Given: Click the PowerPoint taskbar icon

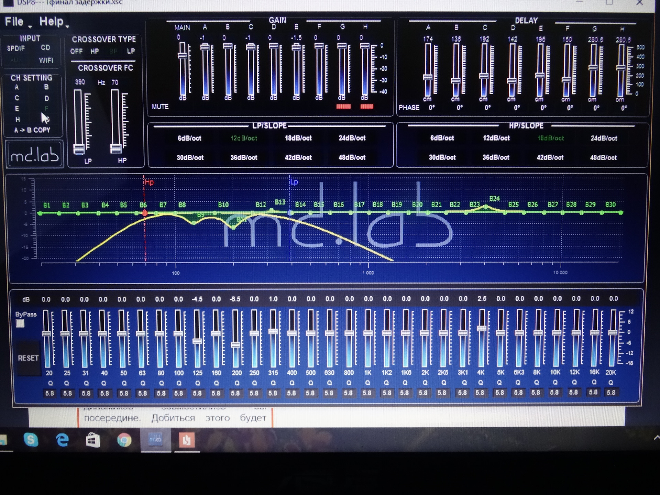Looking at the screenshot, I should click(187, 440).
